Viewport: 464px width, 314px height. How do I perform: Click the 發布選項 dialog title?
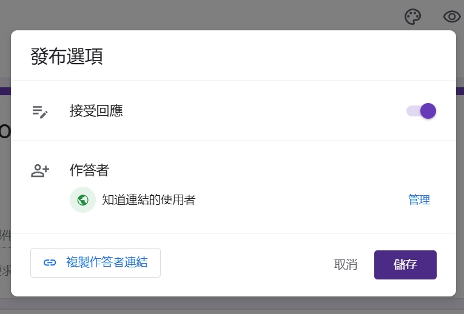coord(67,56)
